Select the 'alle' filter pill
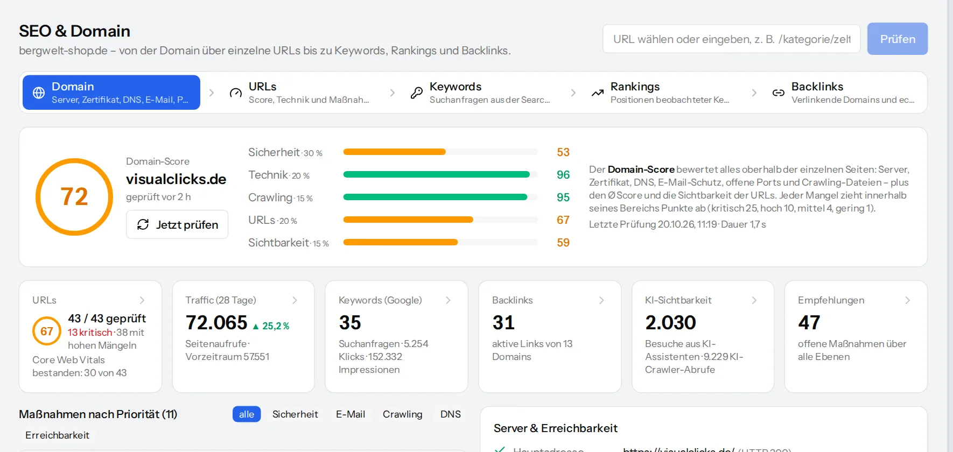The width and height of the screenshot is (953, 452). pyautogui.click(x=247, y=414)
